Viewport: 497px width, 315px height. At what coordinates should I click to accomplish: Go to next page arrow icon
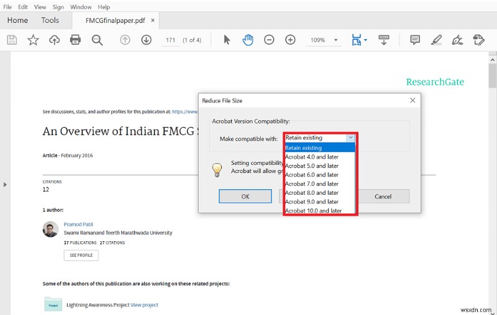tap(146, 40)
